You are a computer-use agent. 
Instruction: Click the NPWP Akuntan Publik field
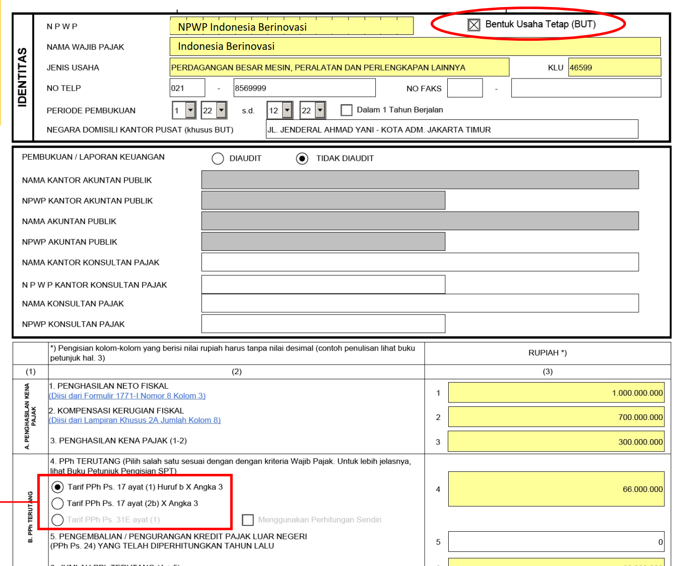[323, 241]
